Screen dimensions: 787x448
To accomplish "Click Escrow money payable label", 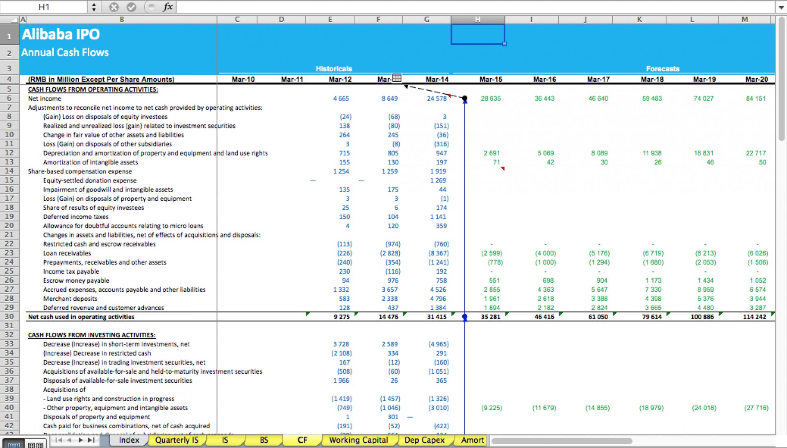I will (x=76, y=281).
